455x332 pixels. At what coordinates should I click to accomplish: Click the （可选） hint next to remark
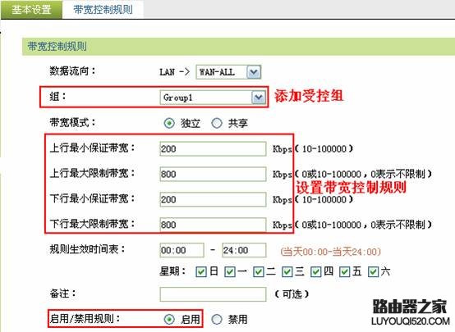click(x=292, y=294)
